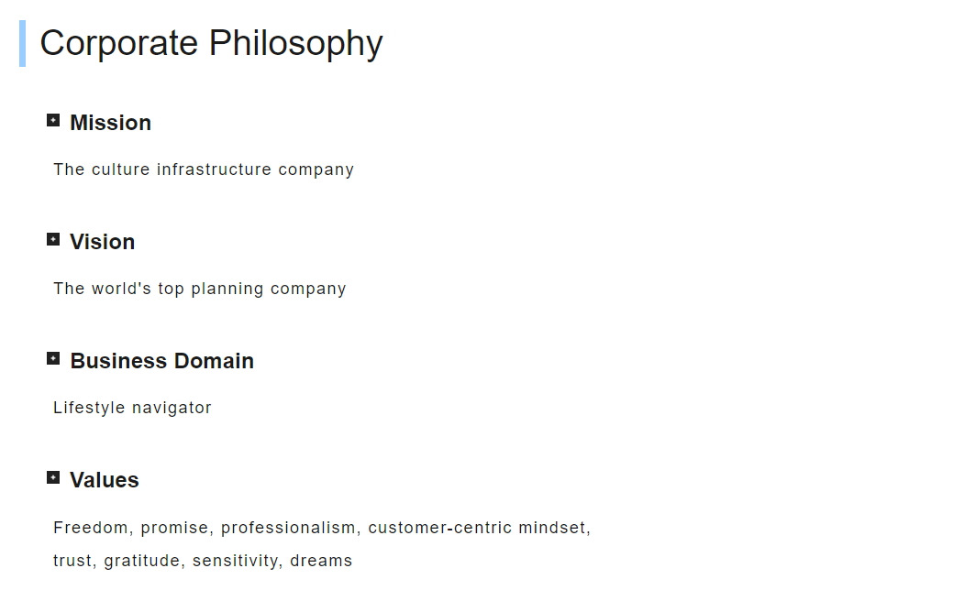Click the word 'gratitude' in Values list

click(141, 561)
